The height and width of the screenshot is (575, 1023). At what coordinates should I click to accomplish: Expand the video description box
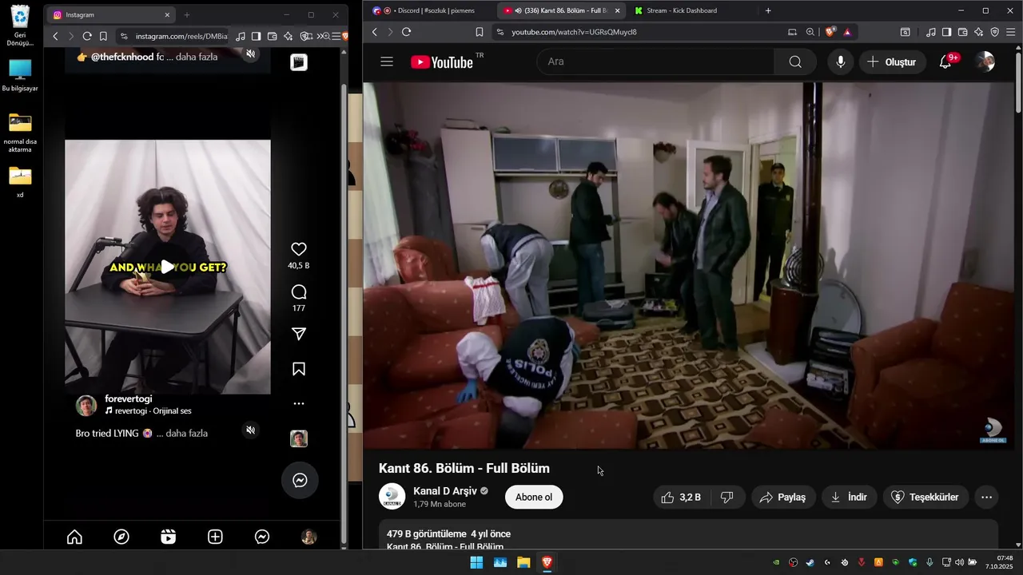coord(688,534)
